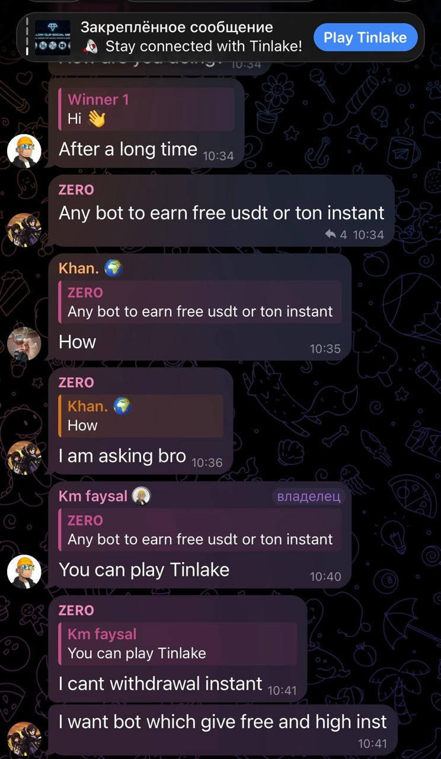Open ZERO's avatar beside last message
Image resolution: width=441 pixels, height=759 pixels.
coord(24,738)
